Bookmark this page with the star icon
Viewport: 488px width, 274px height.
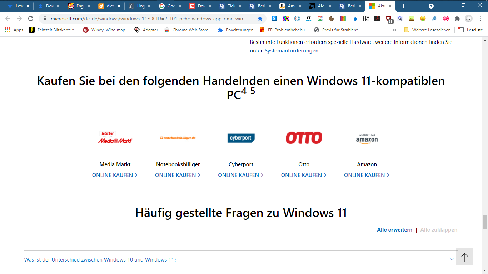(260, 19)
